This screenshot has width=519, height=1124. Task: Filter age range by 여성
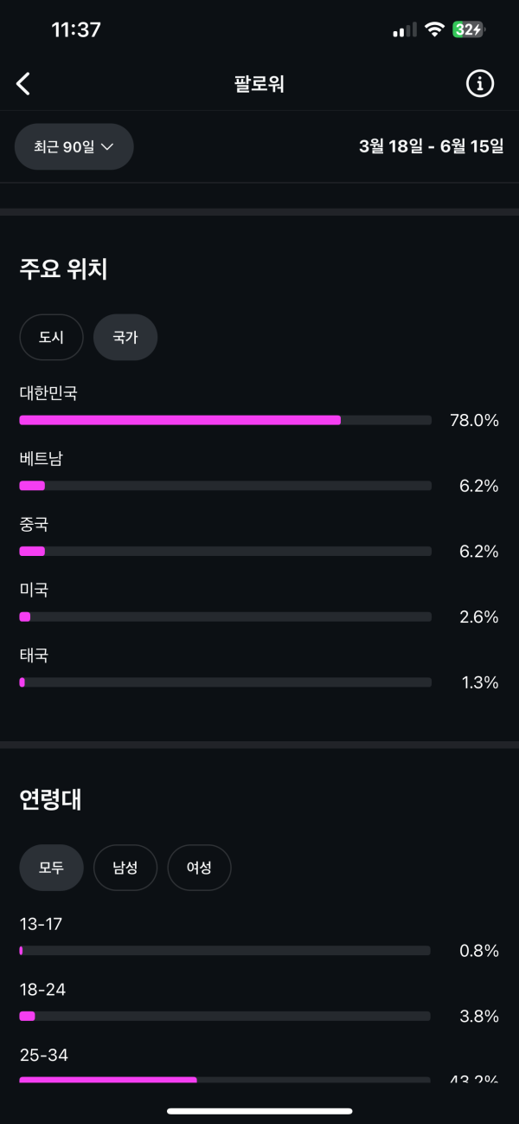[x=199, y=868]
